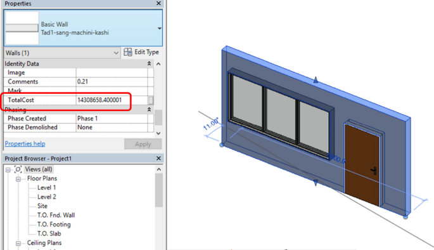Image resolution: width=434 pixels, height=250 pixels.
Task: Close the Properties panel
Action: [x=158, y=3]
